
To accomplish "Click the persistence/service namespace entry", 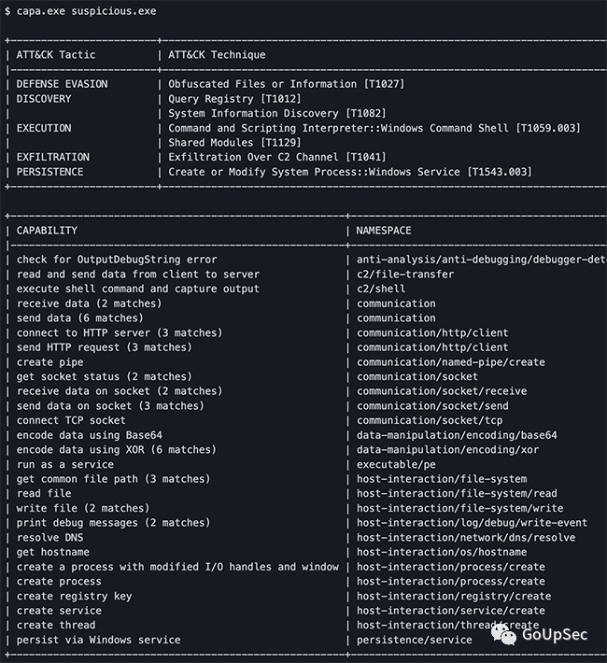I will pos(415,640).
